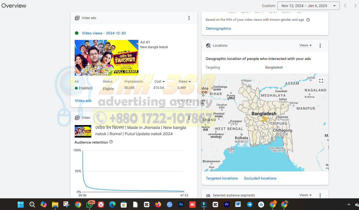The width and height of the screenshot is (359, 210).
Task: Open Telegram from the taskbar
Action: tap(250, 205)
